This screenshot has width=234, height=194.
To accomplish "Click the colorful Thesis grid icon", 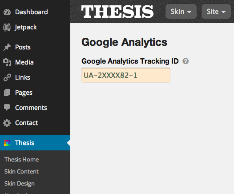I will click(7, 143).
